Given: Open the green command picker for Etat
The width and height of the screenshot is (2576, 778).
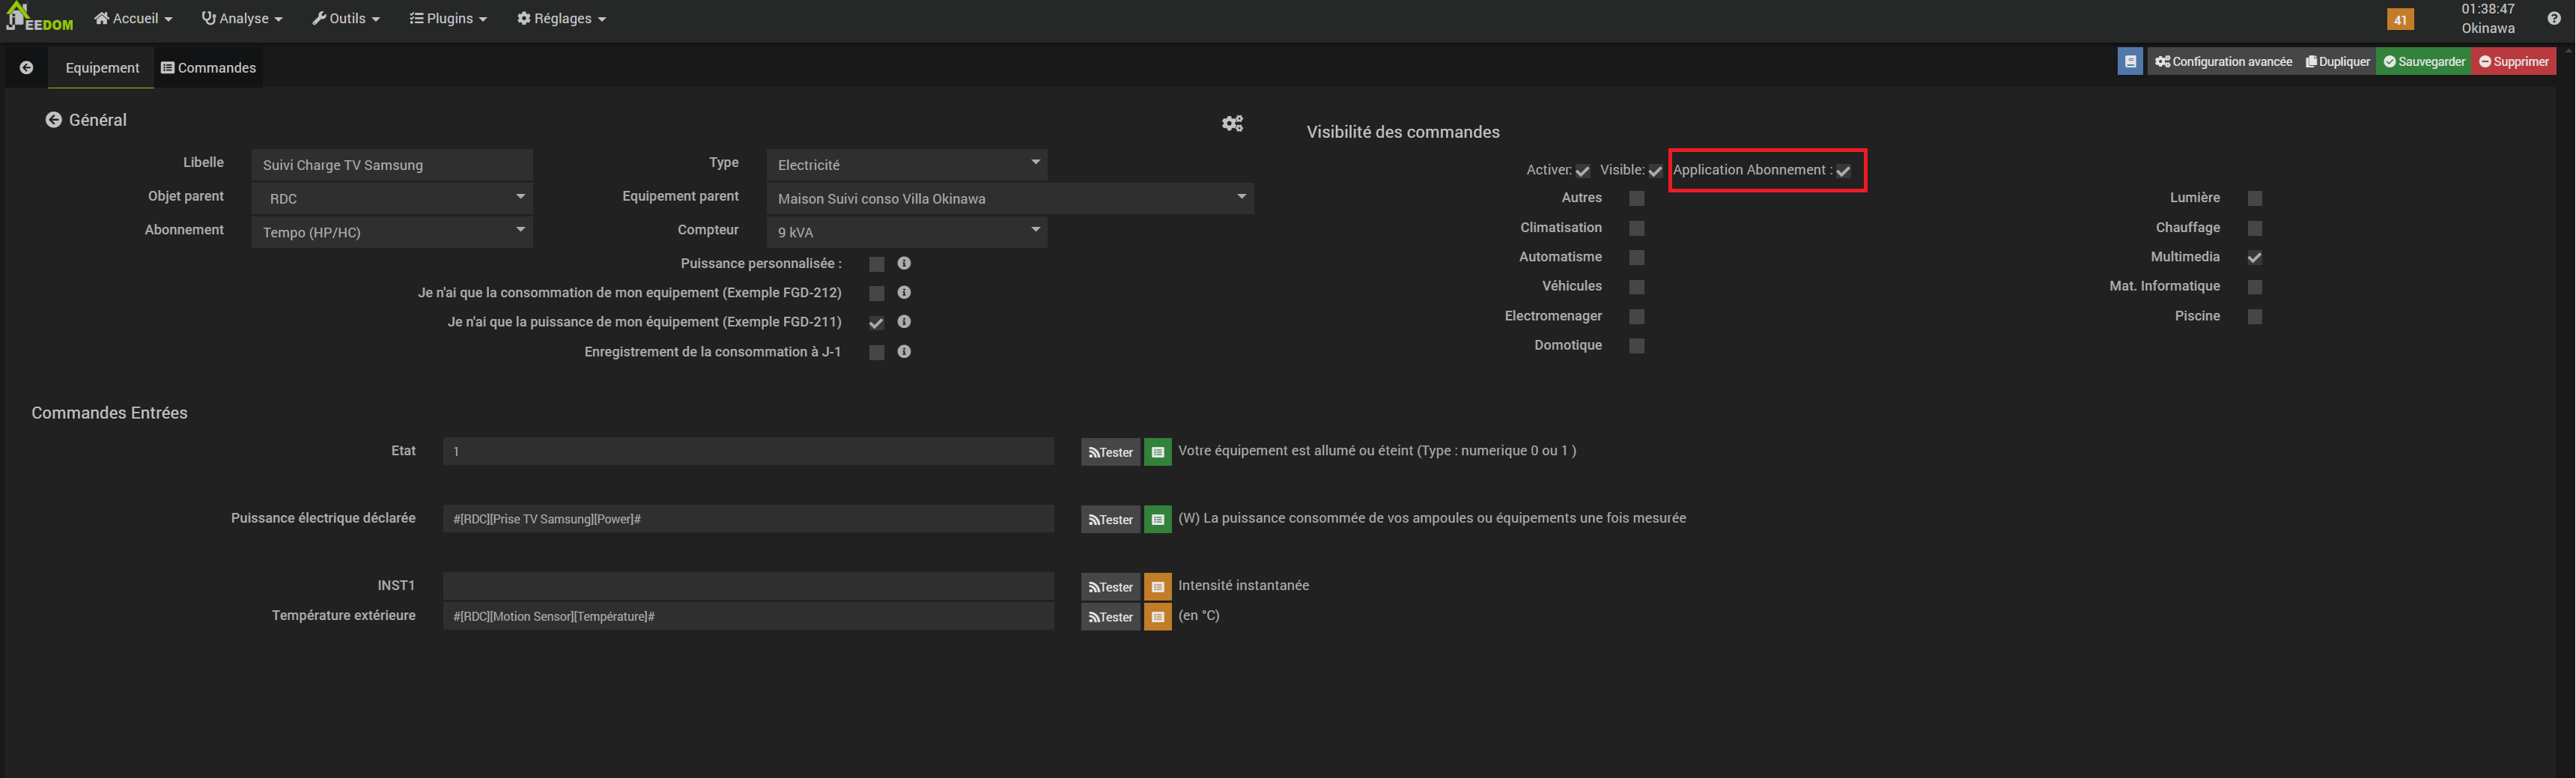Looking at the screenshot, I should (1157, 452).
